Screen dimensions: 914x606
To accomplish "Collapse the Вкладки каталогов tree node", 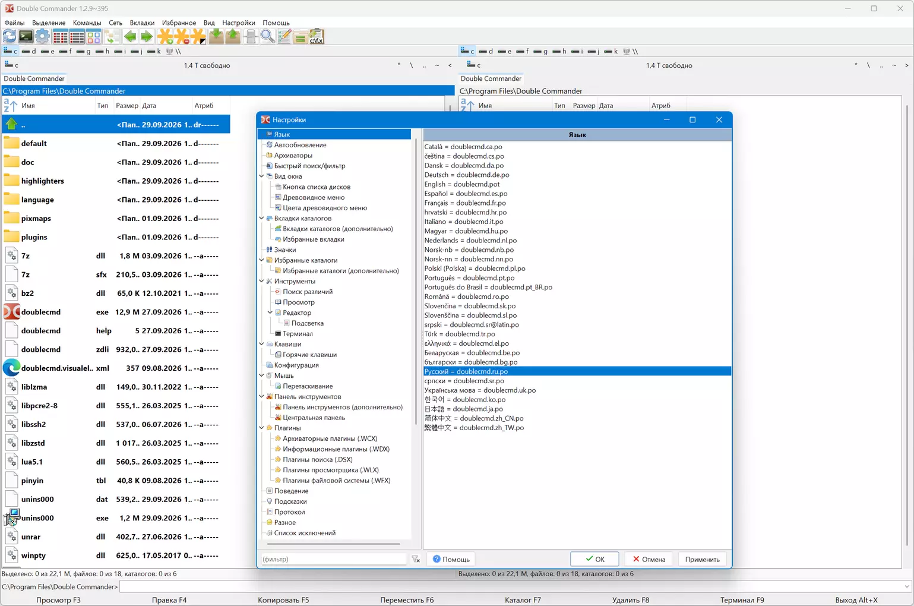I will pos(261,218).
